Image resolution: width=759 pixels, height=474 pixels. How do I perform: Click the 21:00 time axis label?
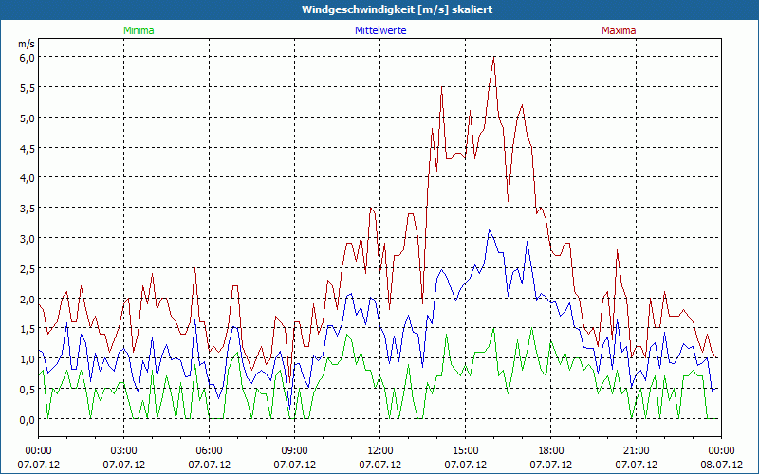pyautogui.click(x=636, y=451)
